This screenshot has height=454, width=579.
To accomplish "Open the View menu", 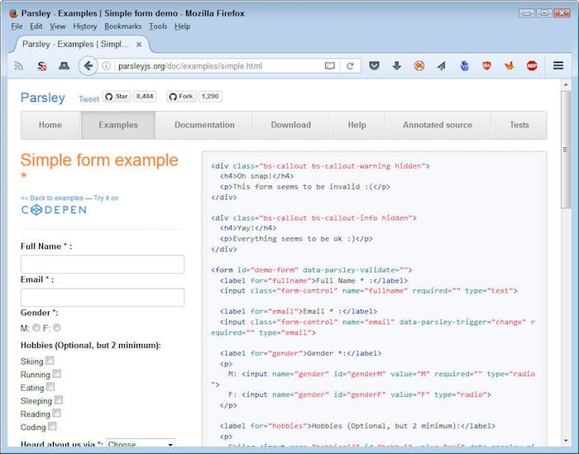I will [58, 26].
